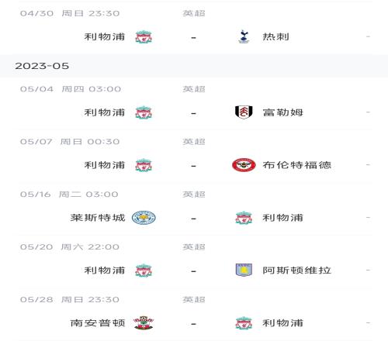Open the 南安普顿 team page

tap(98, 323)
